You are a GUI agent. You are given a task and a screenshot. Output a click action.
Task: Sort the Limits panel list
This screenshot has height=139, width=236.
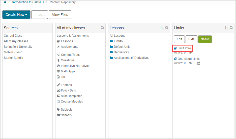(x=226, y=28)
